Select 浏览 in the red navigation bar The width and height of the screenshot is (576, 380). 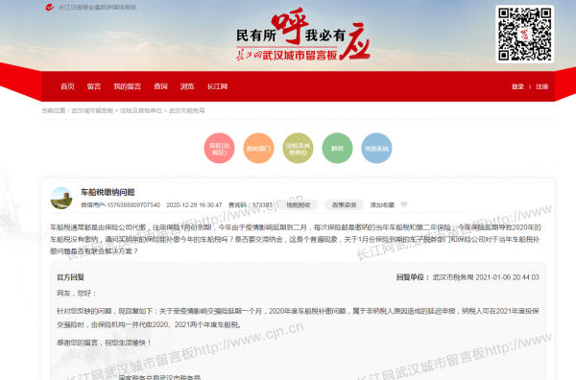[x=187, y=86]
